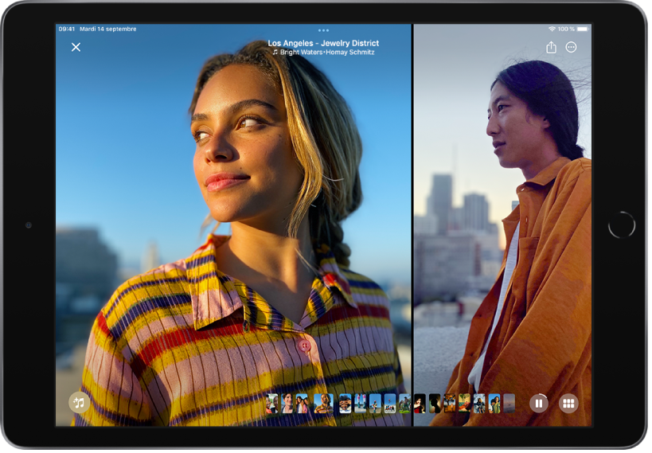This screenshot has width=652, height=453.
Task: Select the orange sunset tree thumbnail
Action: (x=450, y=404)
